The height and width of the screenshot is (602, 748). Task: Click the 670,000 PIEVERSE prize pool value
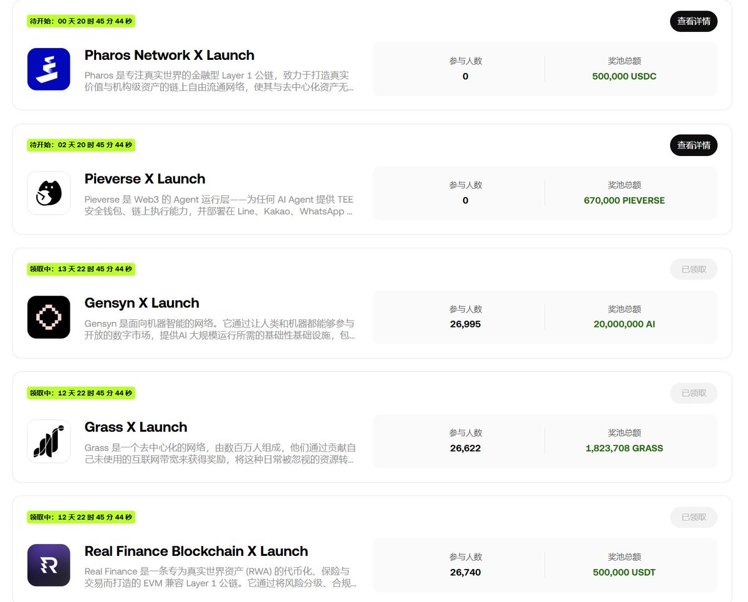tap(624, 200)
